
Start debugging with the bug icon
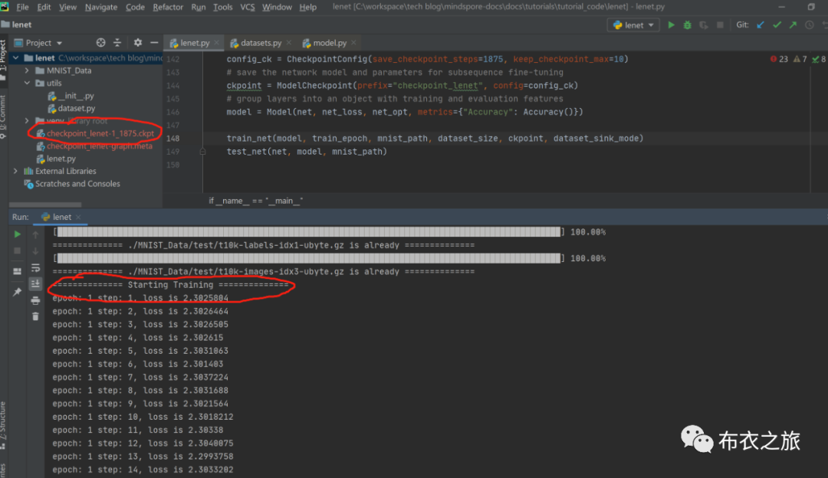pyautogui.click(x=687, y=25)
